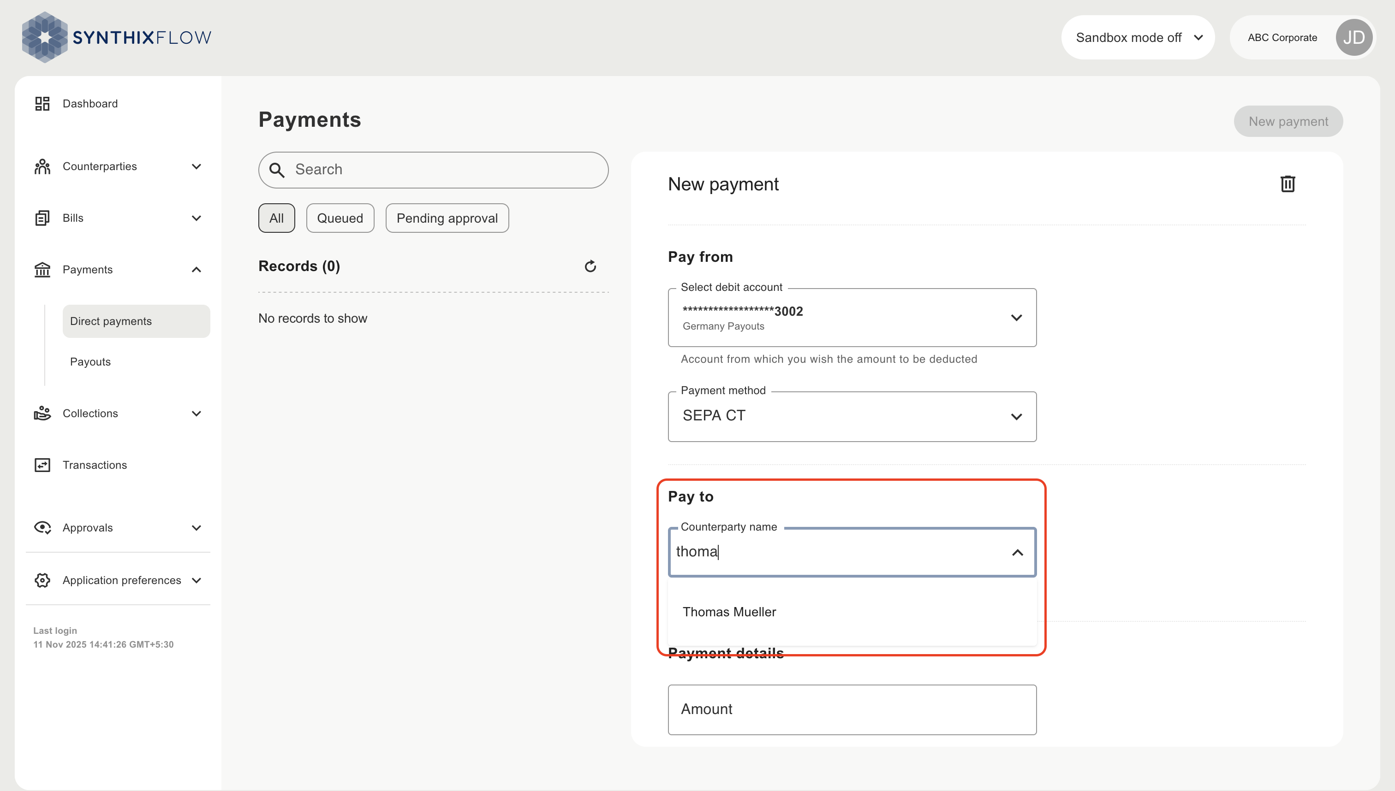1395x791 pixels.
Task: Click the Approvals menu label
Action: click(x=88, y=527)
